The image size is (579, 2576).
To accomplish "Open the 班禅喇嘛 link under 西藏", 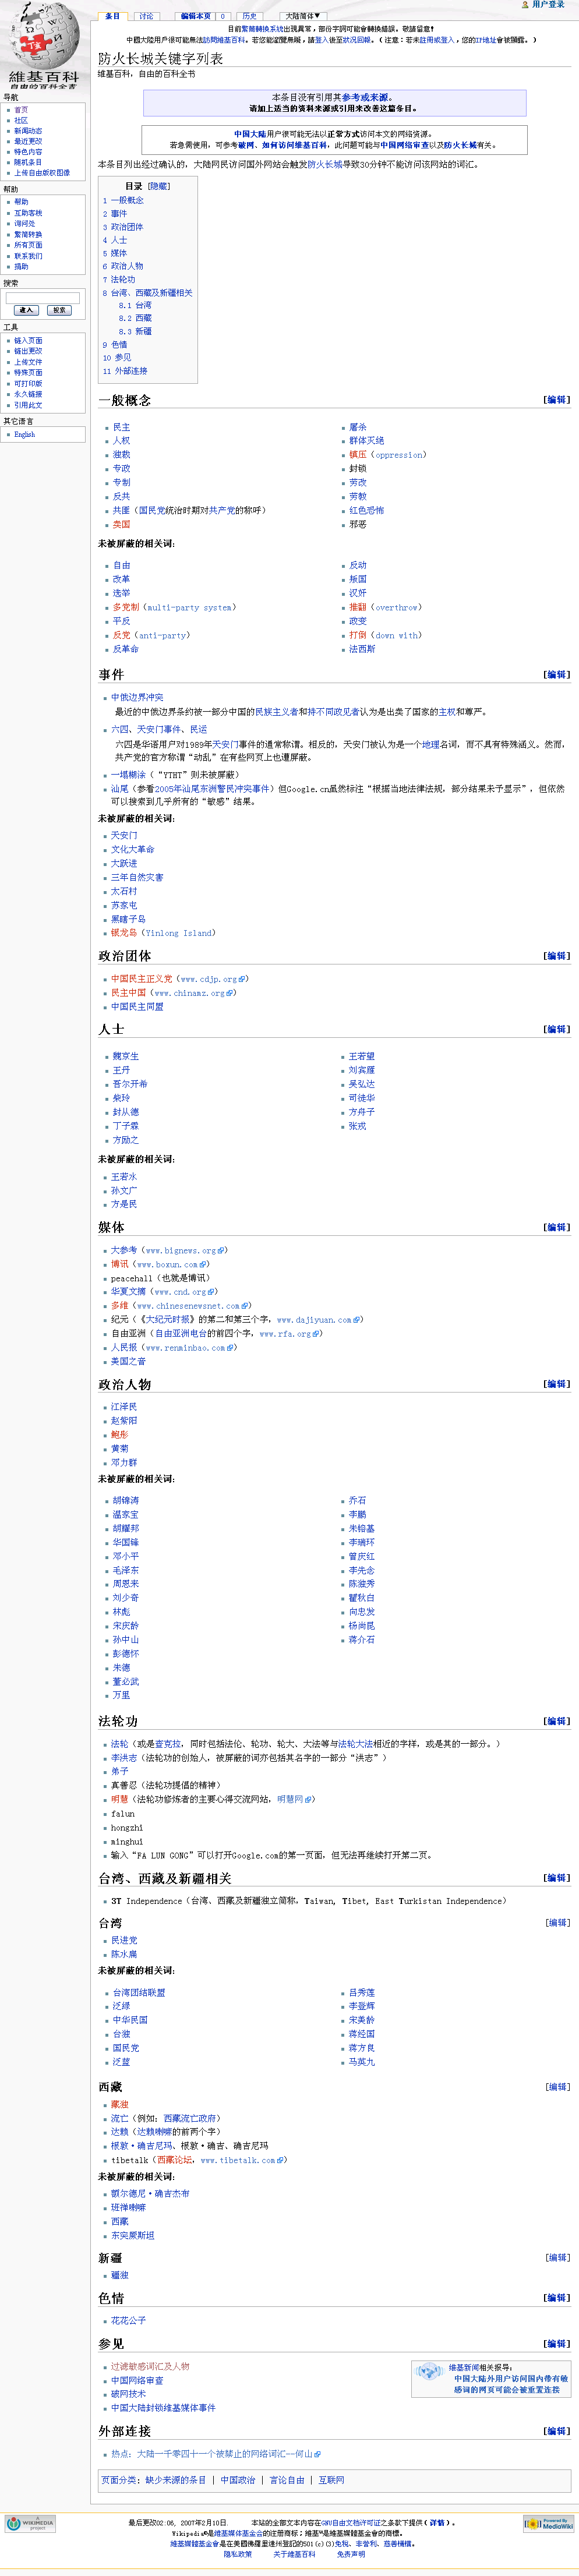I will coord(128,2208).
